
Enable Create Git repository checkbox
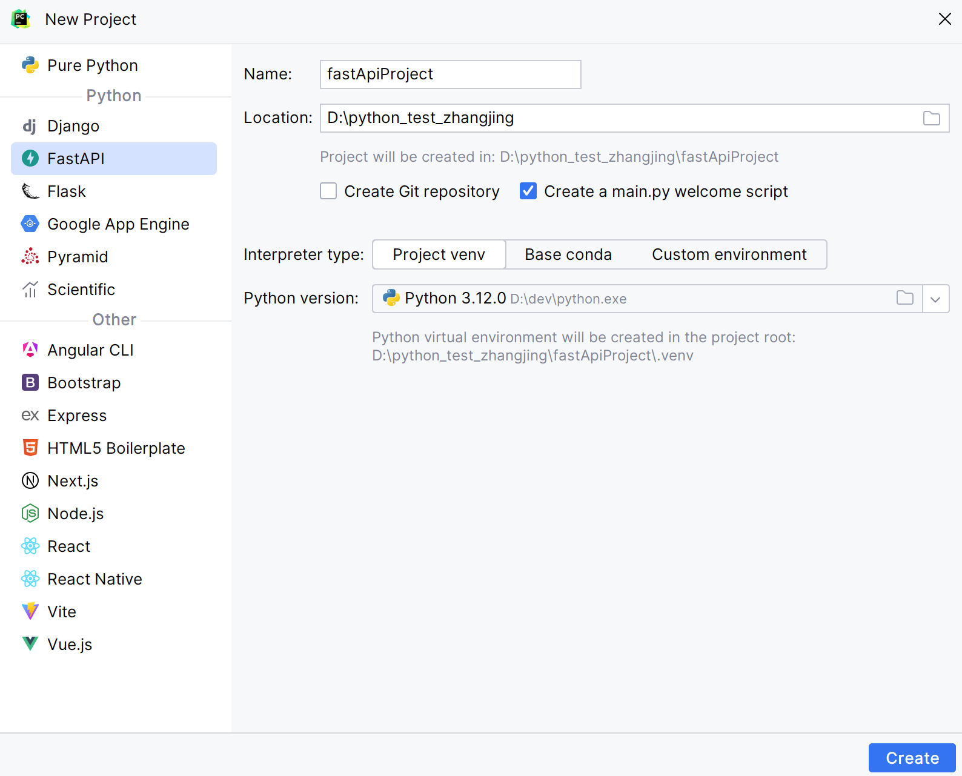pos(328,191)
